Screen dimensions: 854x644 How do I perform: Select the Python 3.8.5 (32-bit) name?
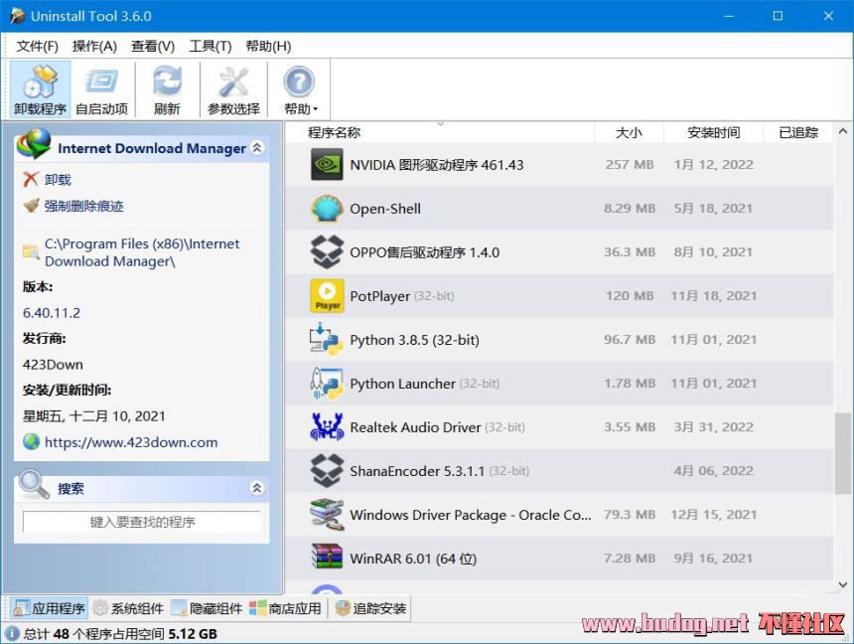tap(414, 340)
